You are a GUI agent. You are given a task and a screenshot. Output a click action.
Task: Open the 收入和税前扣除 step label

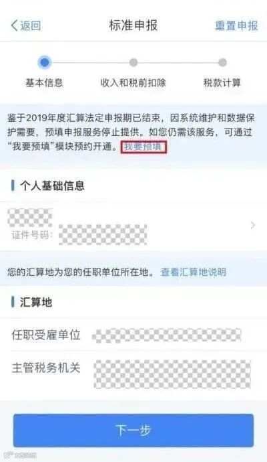click(x=133, y=82)
